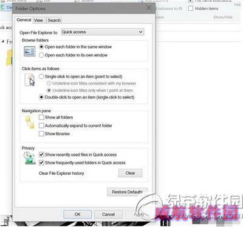Click the Privacy clock and picture icon
243x227 pixels.
30,158
